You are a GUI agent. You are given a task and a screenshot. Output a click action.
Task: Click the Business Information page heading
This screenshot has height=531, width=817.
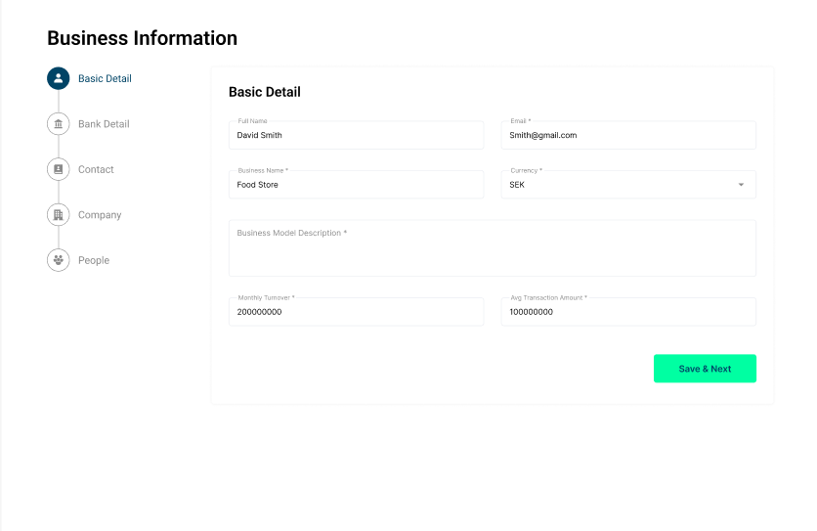click(143, 38)
